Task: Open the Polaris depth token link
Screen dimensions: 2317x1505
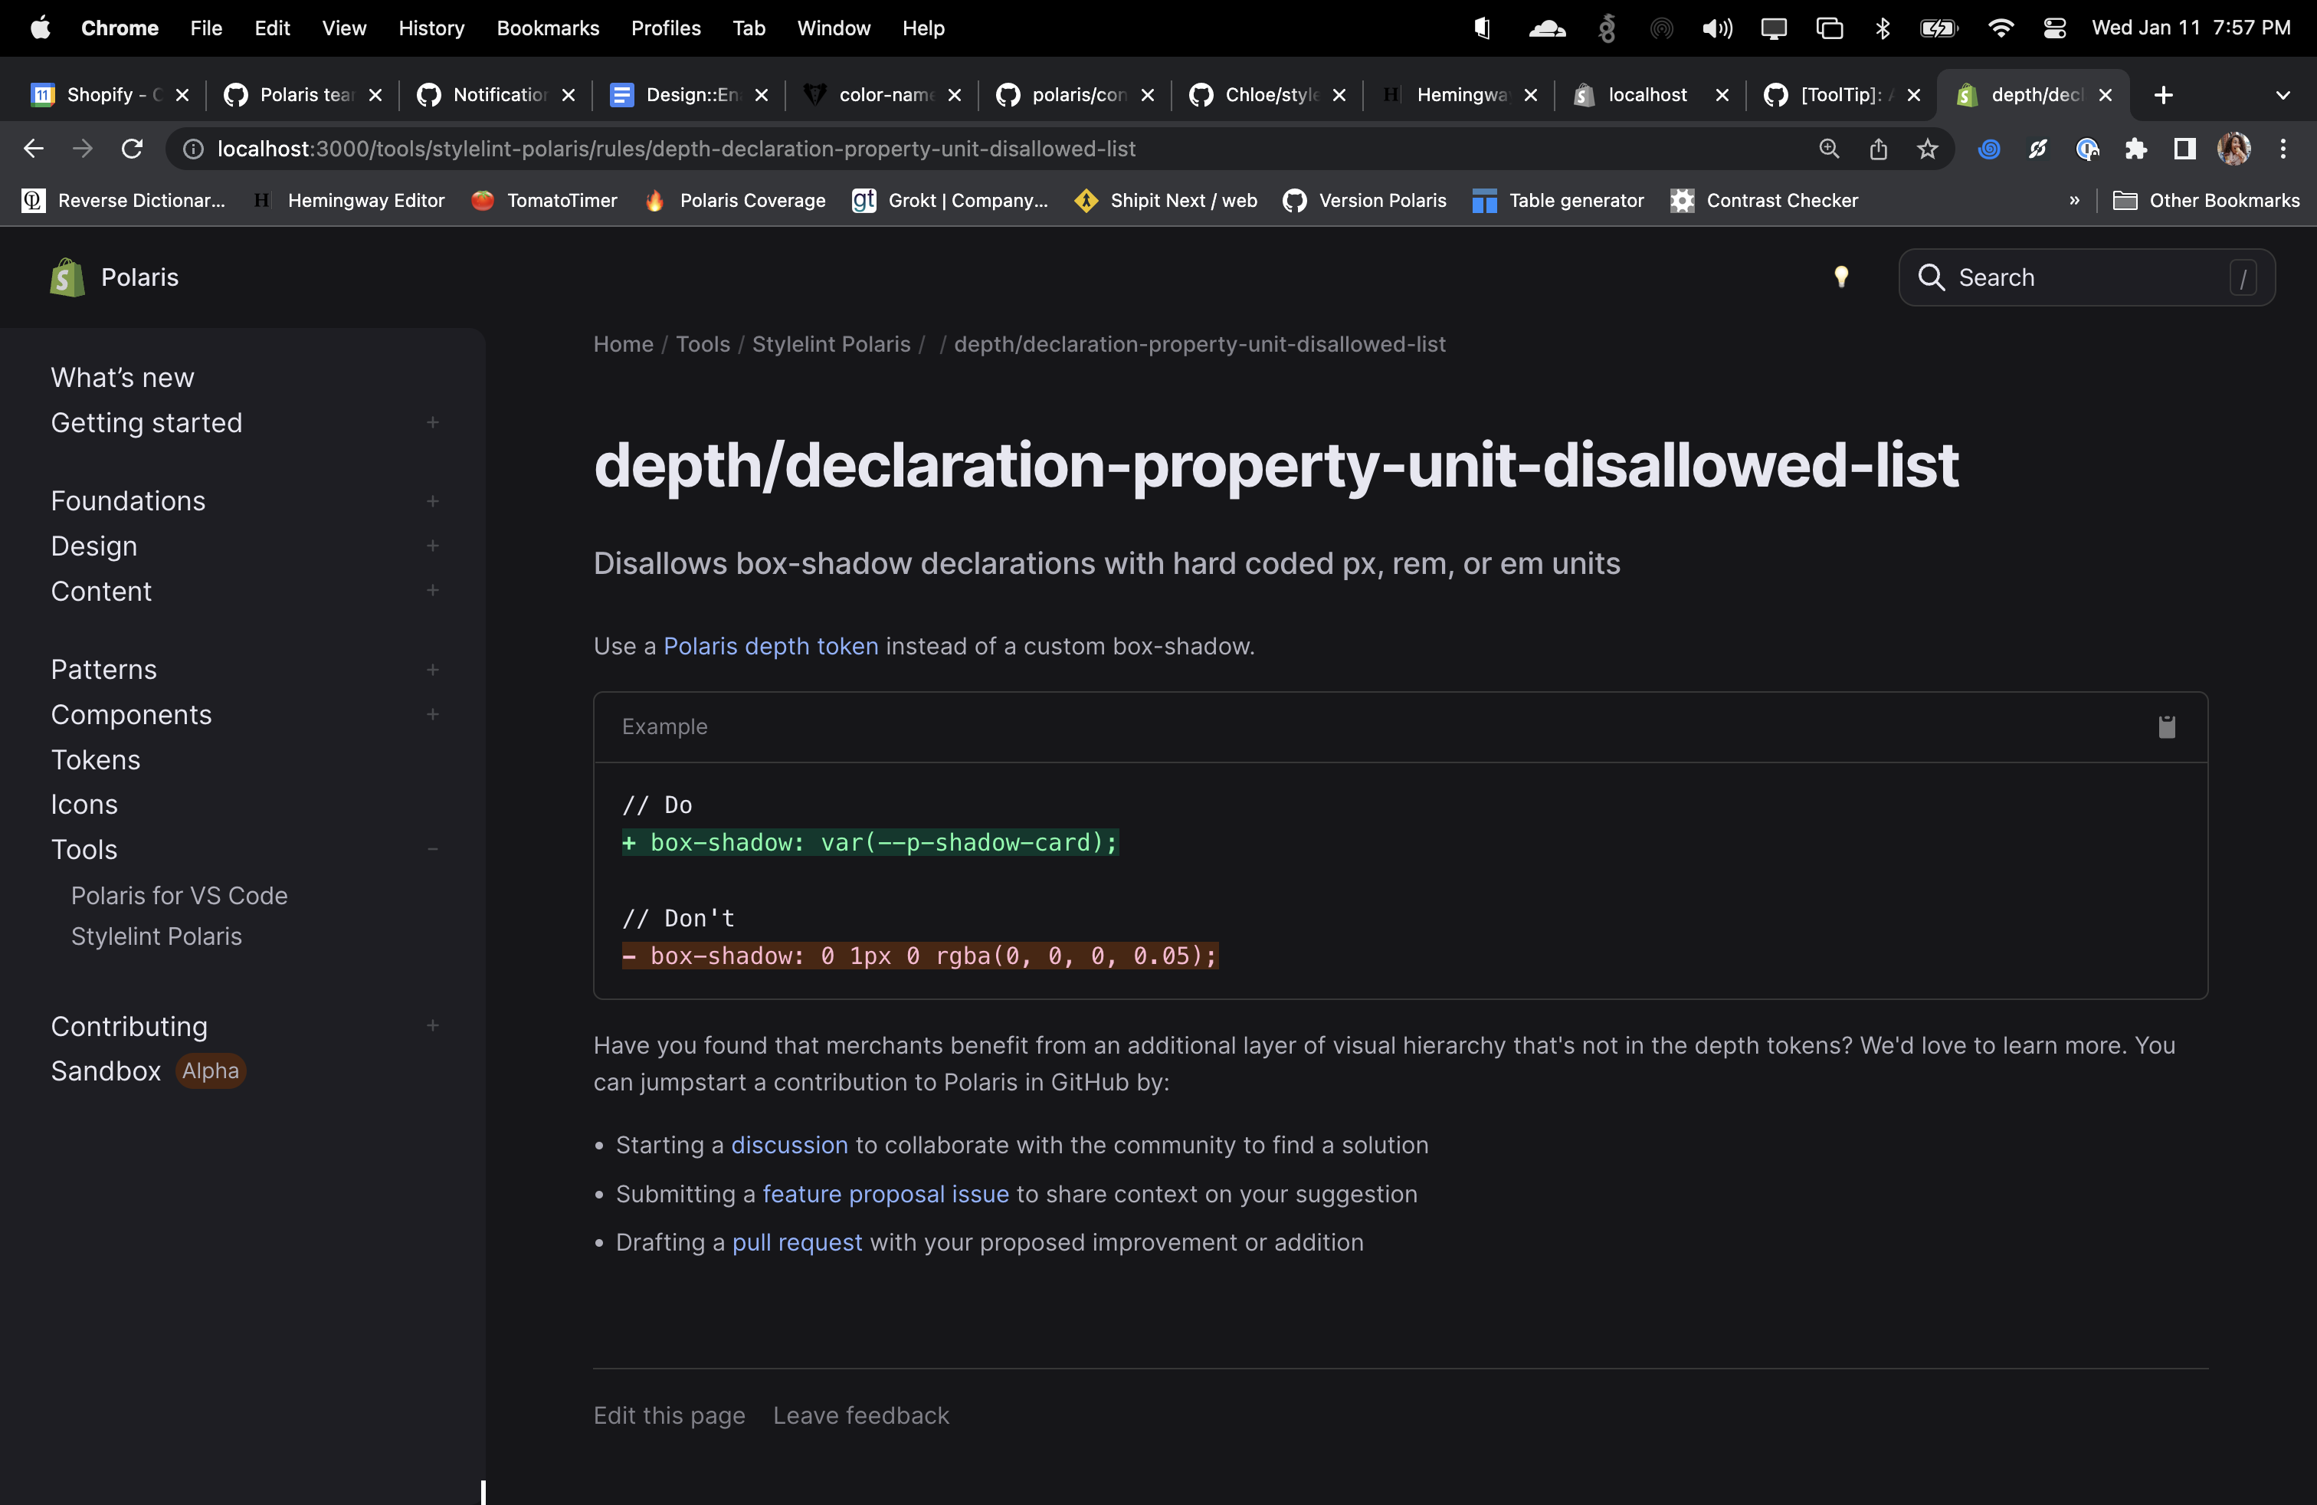Action: coord(770,647)
